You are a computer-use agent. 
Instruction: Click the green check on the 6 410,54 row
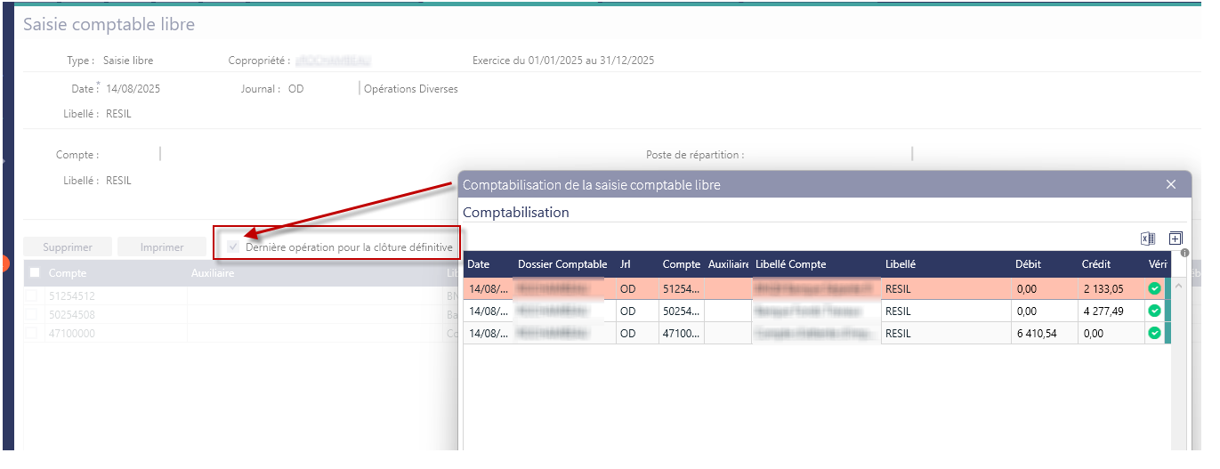1154,333
